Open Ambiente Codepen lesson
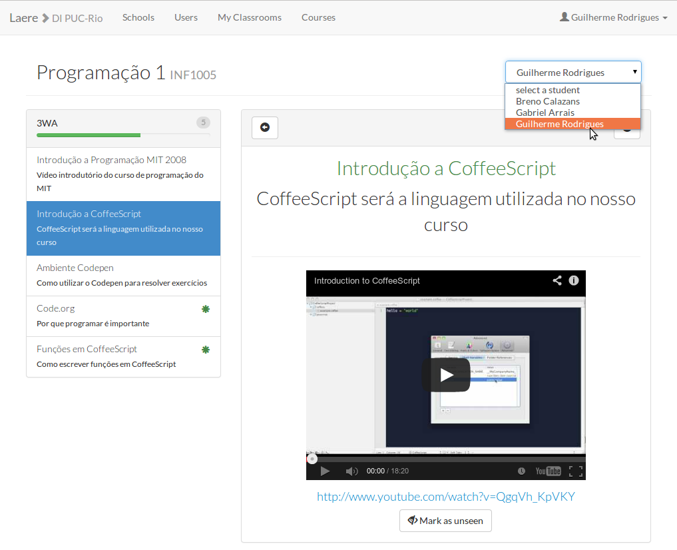The height and width of the screenshot is (550, 677). point(123,276)
